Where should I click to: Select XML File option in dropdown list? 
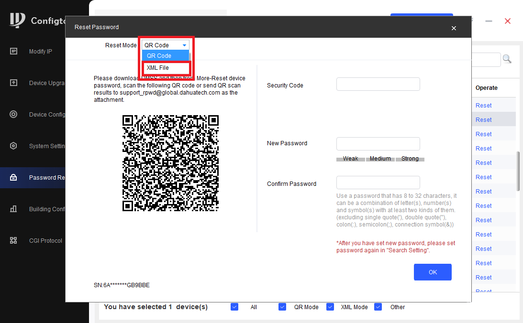click(166, 67)
